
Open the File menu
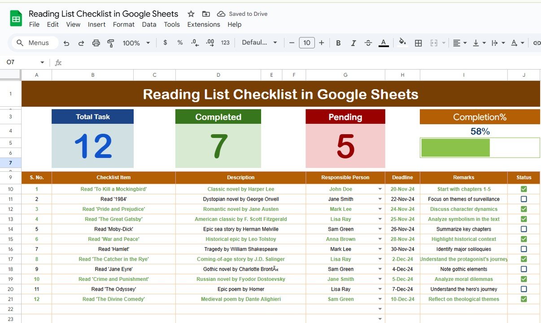point(34,25)
